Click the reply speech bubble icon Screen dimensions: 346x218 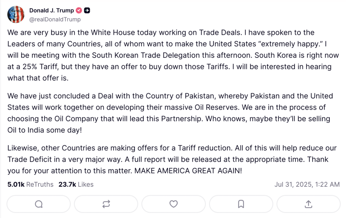[39, 204]
